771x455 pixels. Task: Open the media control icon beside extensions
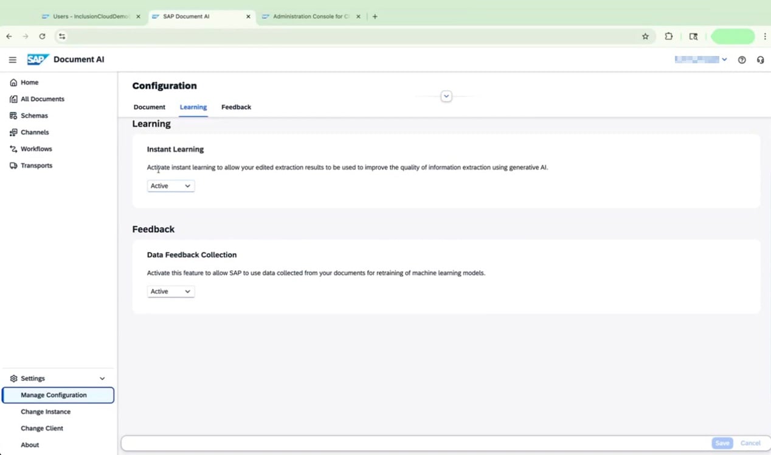pos(693,36)
